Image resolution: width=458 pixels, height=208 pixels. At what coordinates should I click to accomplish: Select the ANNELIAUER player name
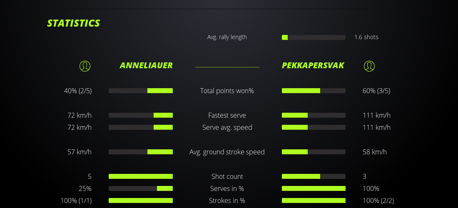(x=146, y=66)
